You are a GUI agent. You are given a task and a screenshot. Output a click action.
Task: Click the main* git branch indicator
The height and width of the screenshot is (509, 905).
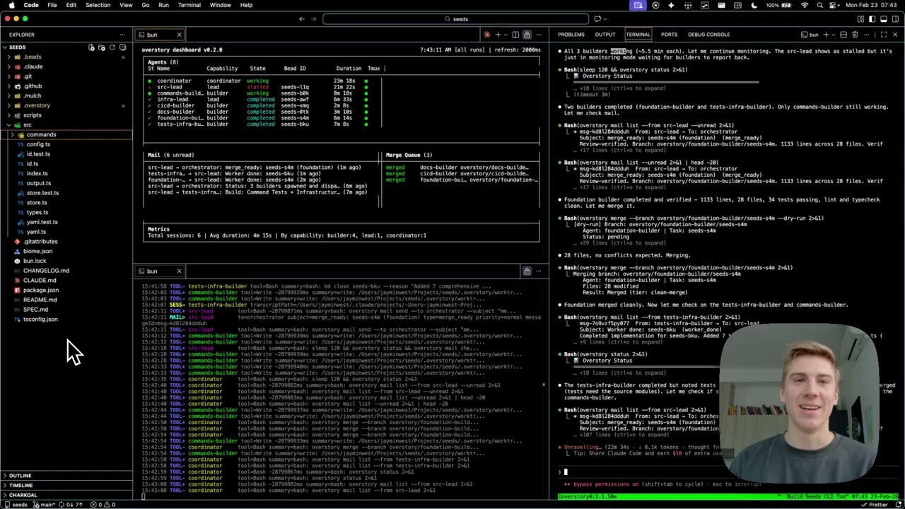(x=44, y=505)
